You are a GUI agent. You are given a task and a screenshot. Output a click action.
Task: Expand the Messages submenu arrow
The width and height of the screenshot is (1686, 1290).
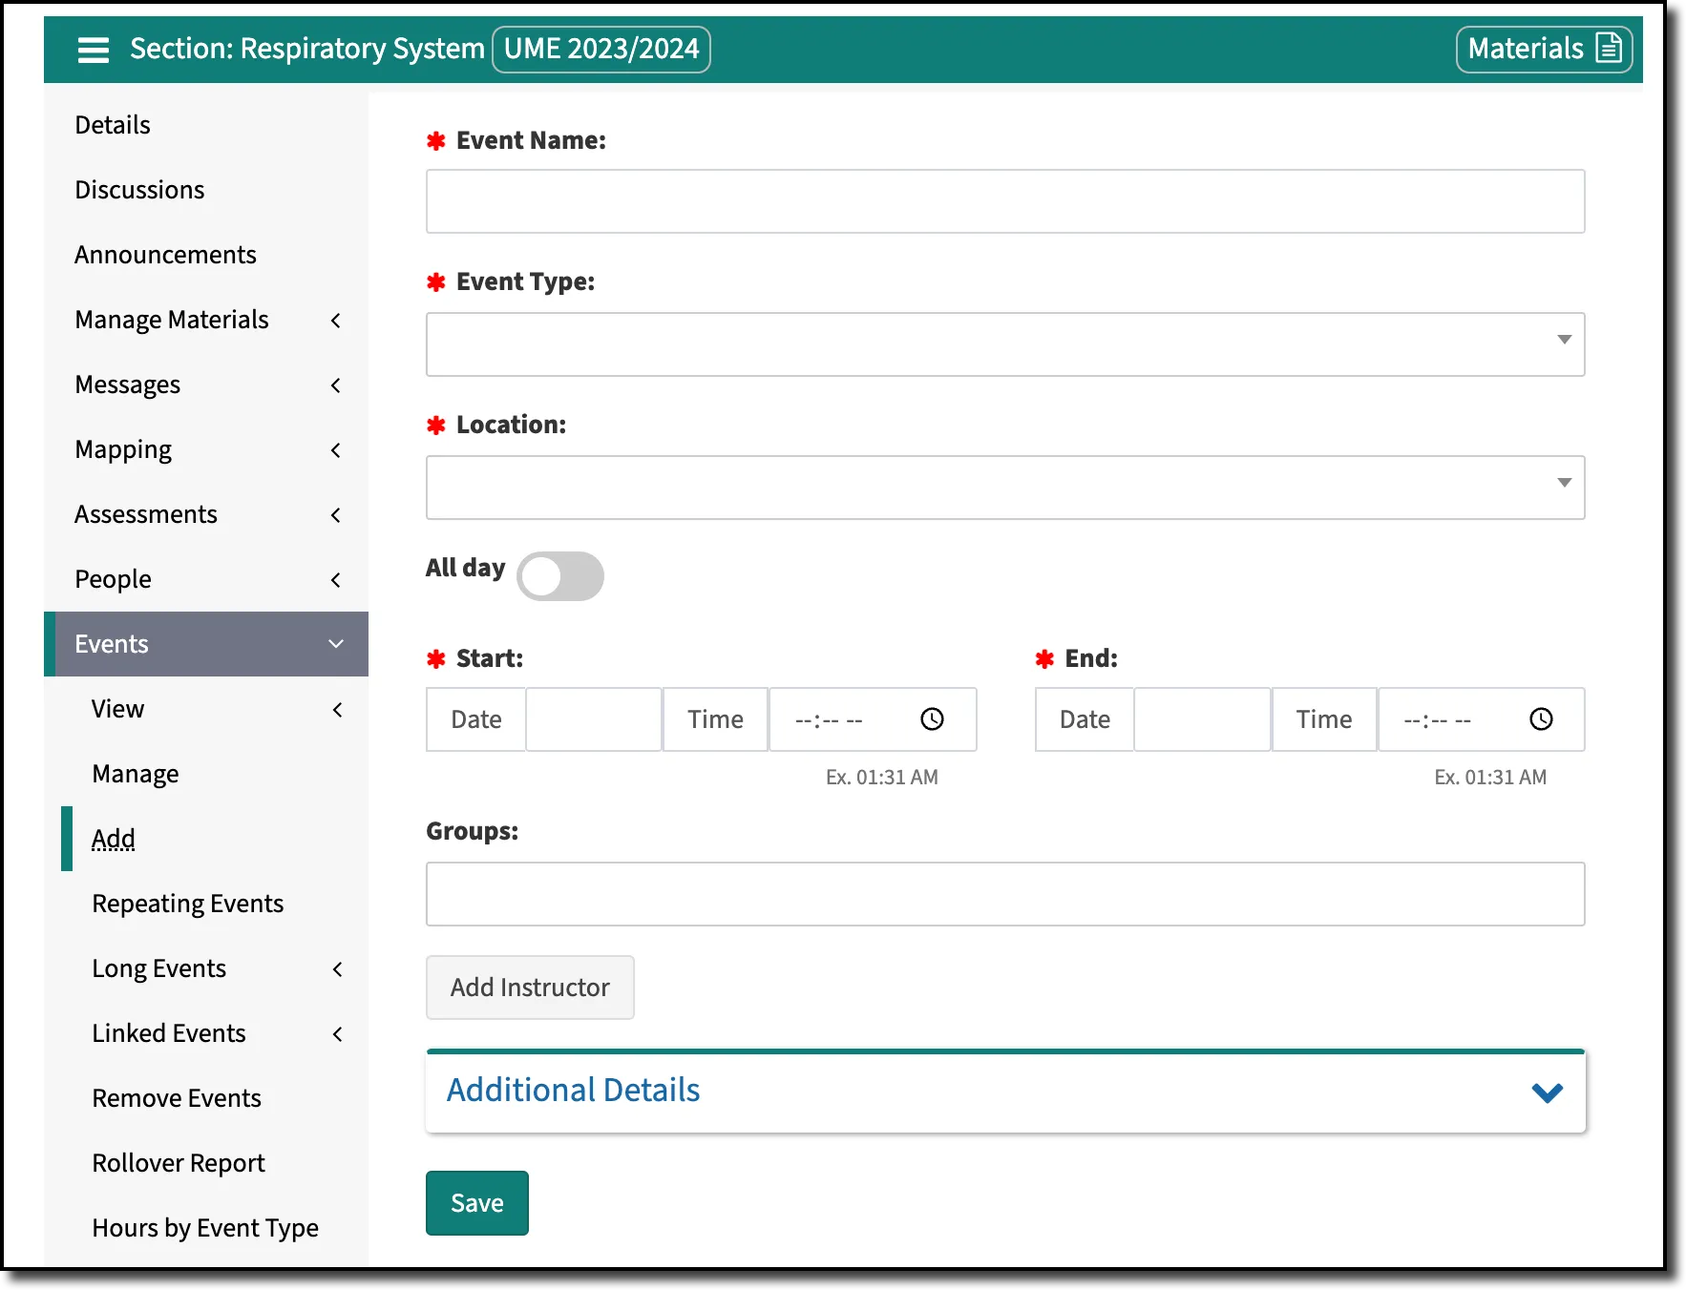coord(336,385)
